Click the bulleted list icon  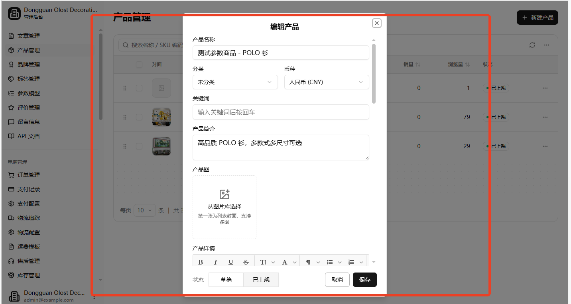tap(330, 262)
